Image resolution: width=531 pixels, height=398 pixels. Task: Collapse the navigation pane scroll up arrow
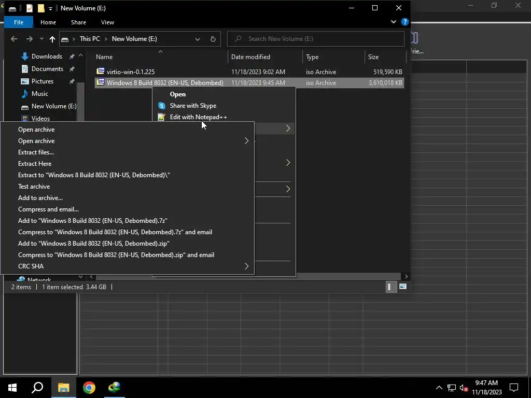(x=80, y=55)
